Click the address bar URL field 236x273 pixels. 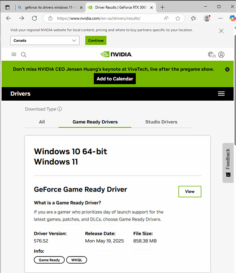(x=98, y=18)
